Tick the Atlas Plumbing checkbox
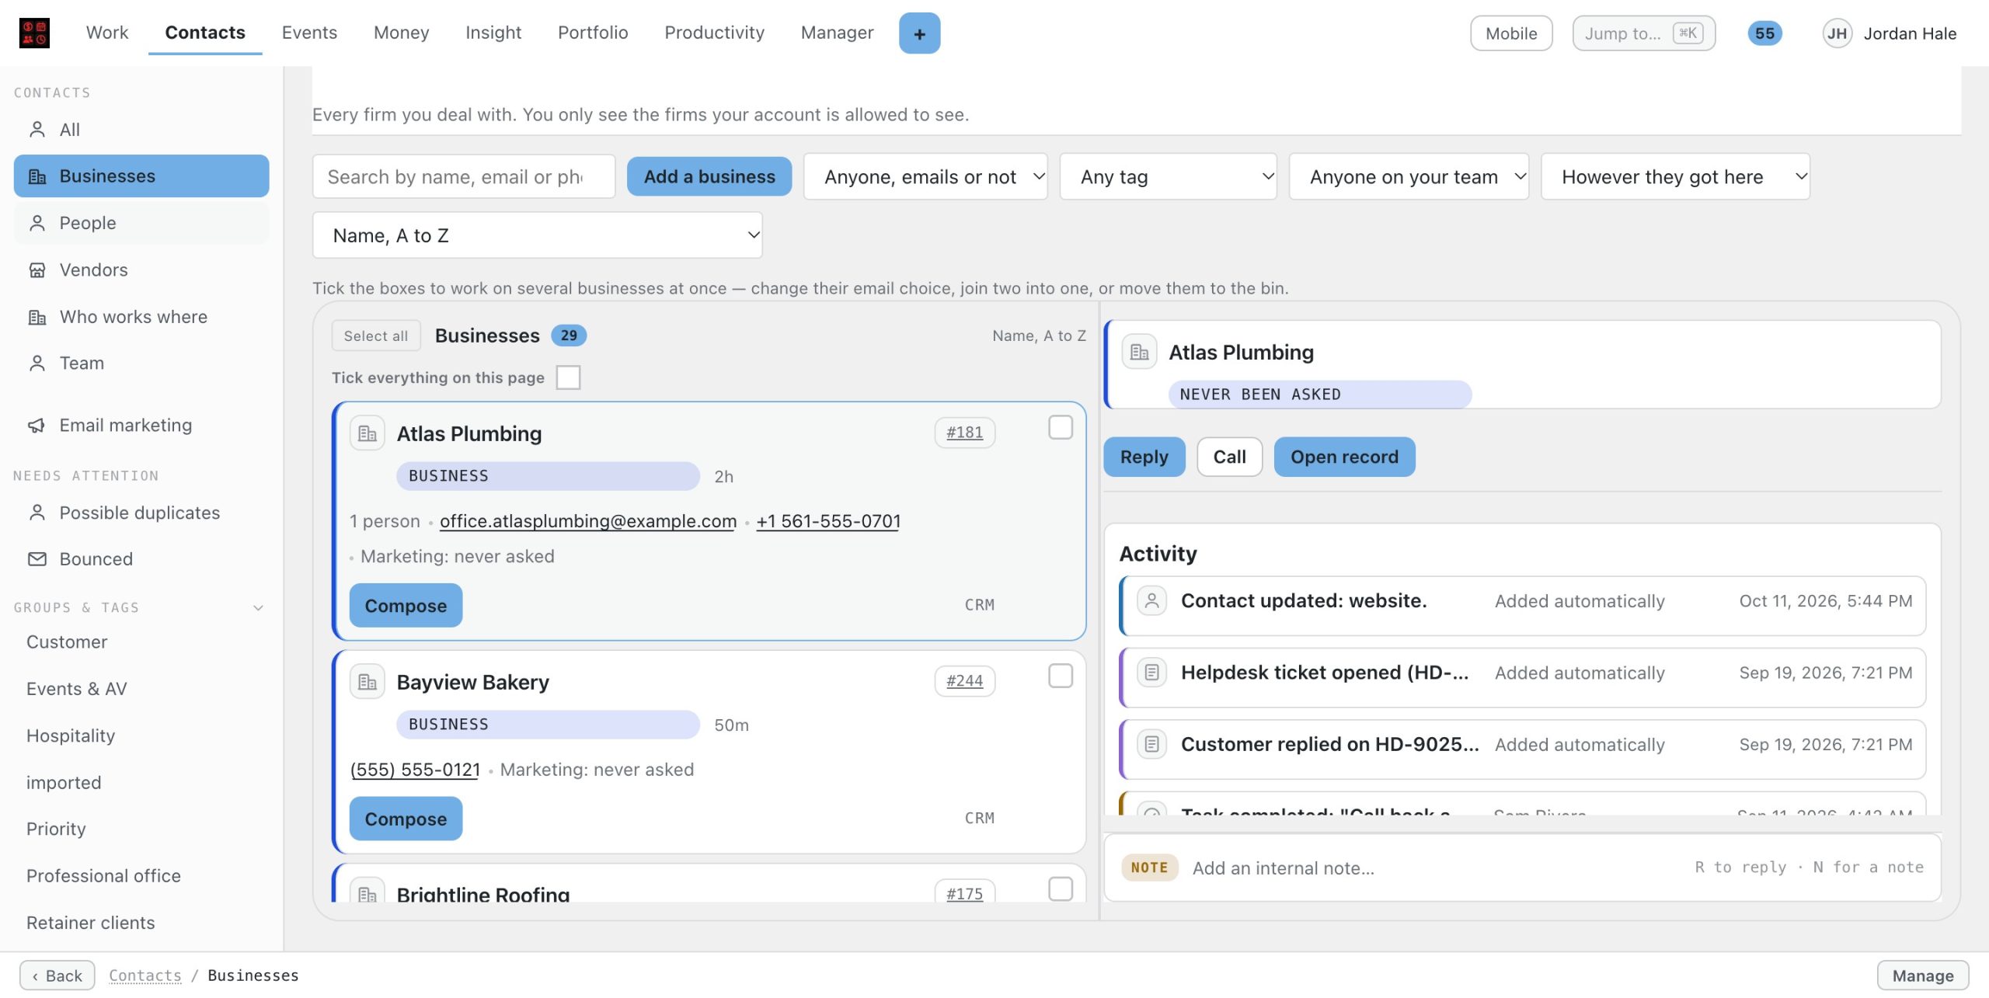Viewport: 1989px width, 998px height. point(1061,427)
